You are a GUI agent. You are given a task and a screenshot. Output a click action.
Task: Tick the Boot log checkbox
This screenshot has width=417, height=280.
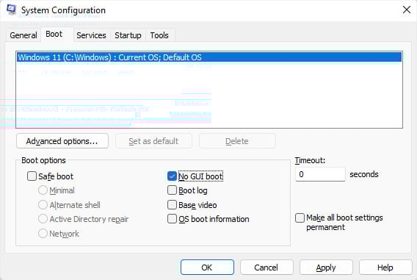pos(172,190)
